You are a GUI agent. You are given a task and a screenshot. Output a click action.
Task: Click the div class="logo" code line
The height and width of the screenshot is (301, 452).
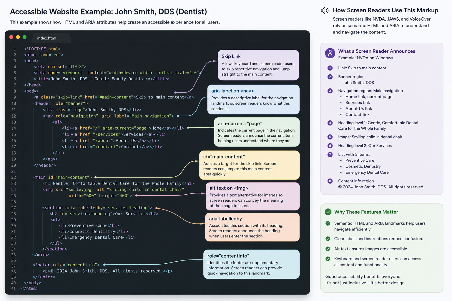tap(92, 110)
